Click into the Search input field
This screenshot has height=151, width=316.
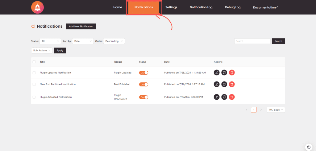click(252, 41)
